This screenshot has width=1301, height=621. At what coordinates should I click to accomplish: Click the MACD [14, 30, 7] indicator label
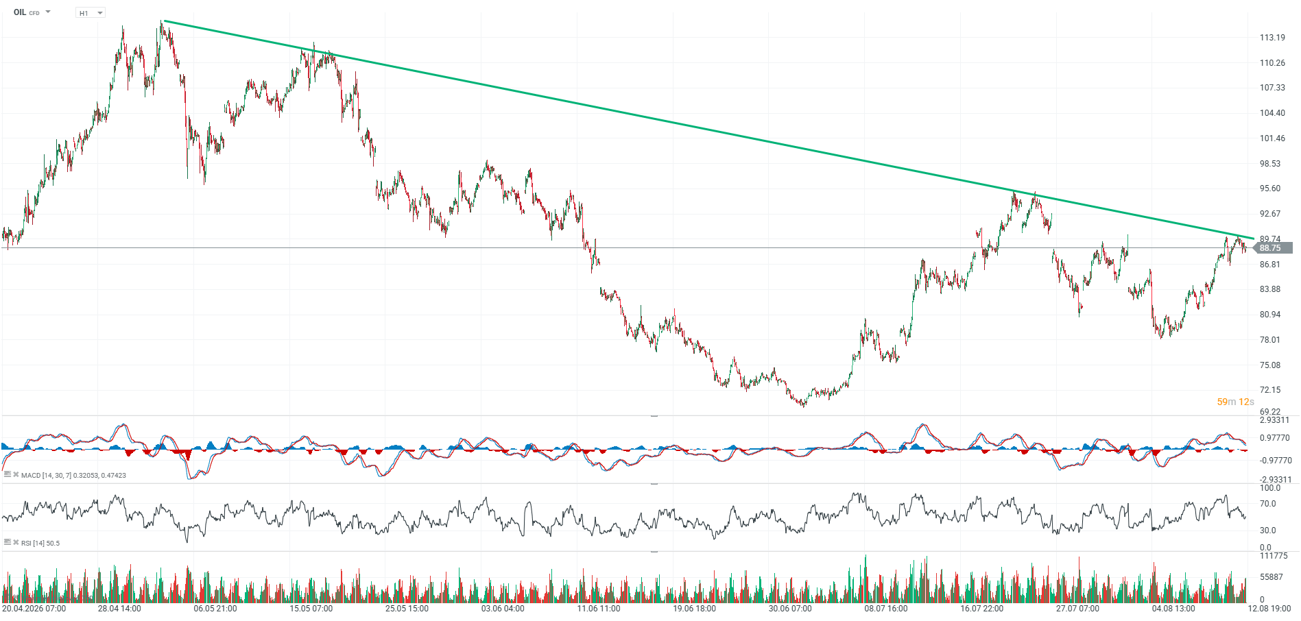coord(73,475)
